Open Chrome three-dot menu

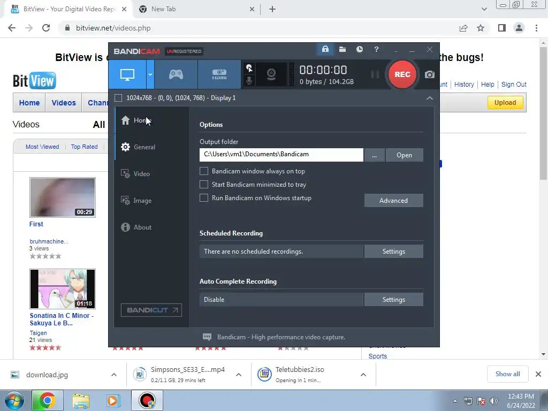pyautogui.click(x=536, y=28)
